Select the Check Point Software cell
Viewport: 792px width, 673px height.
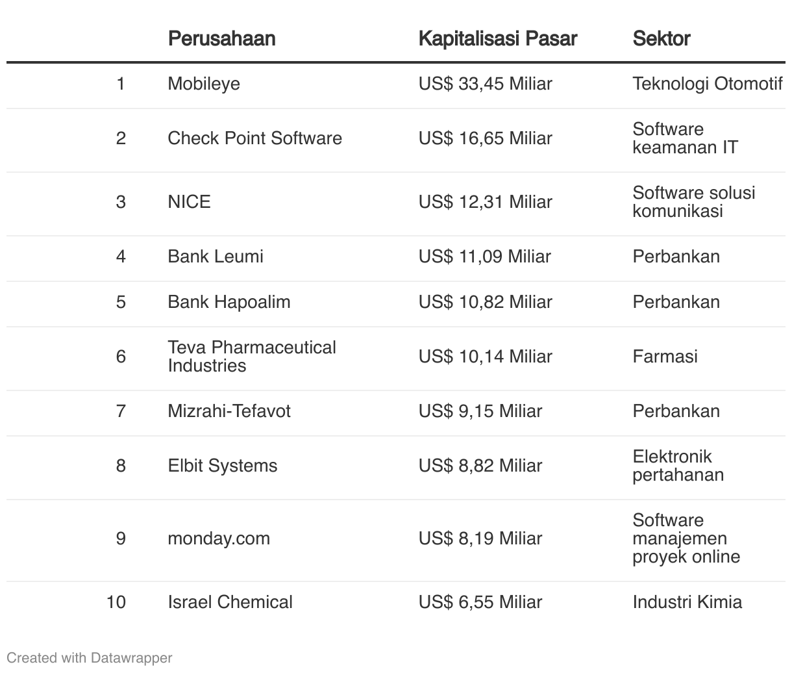coord(254,138)
